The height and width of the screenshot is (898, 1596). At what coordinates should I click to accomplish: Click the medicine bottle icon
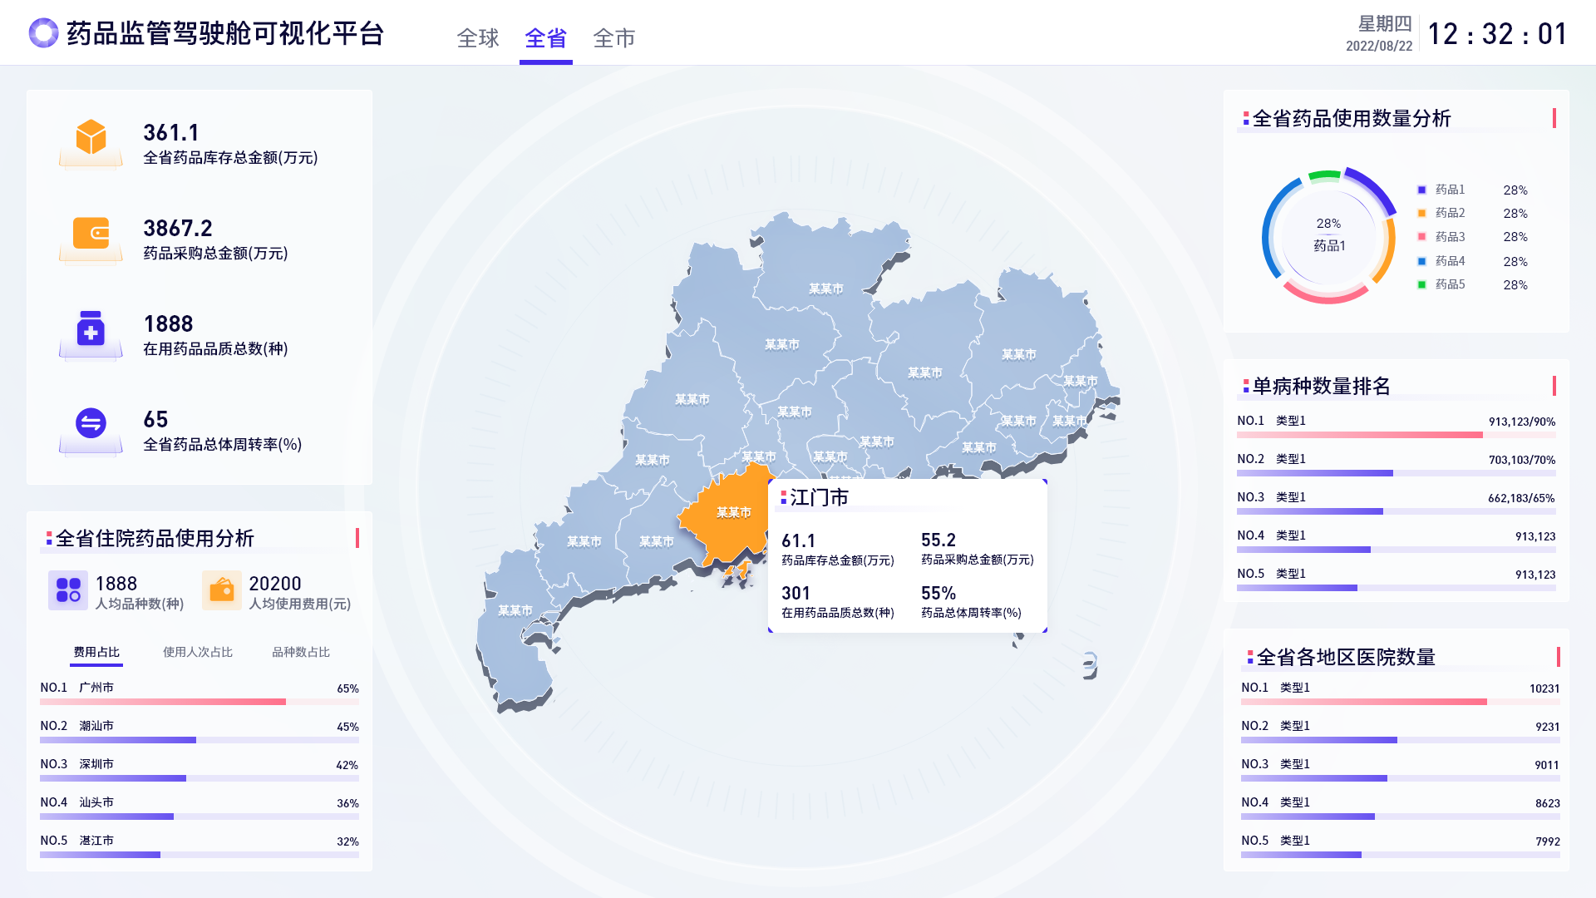[91, 329]
